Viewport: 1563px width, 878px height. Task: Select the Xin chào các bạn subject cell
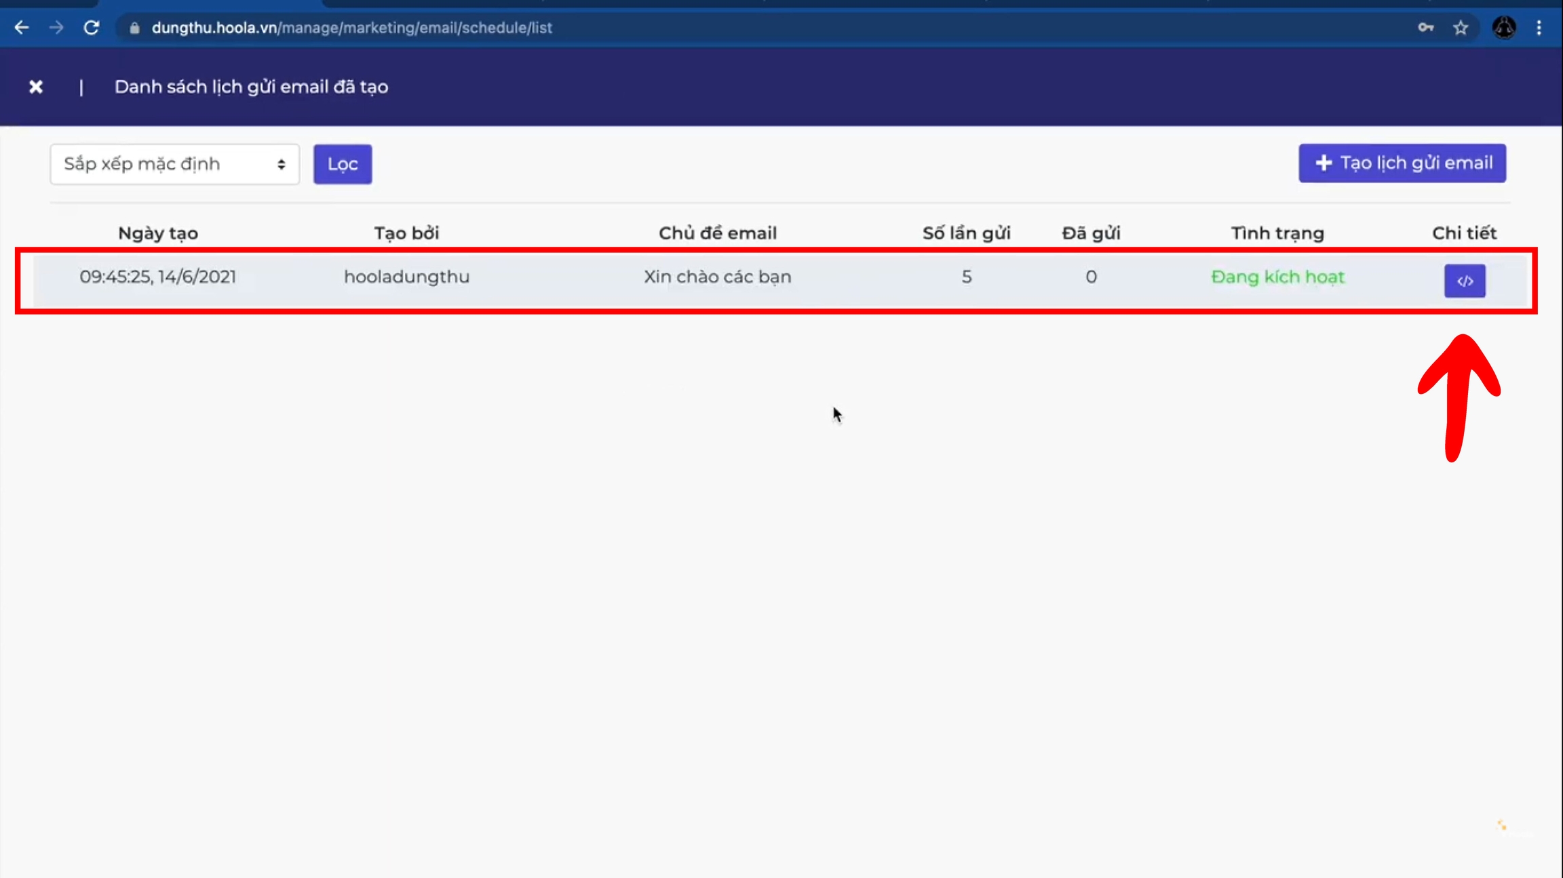[717, 277]
